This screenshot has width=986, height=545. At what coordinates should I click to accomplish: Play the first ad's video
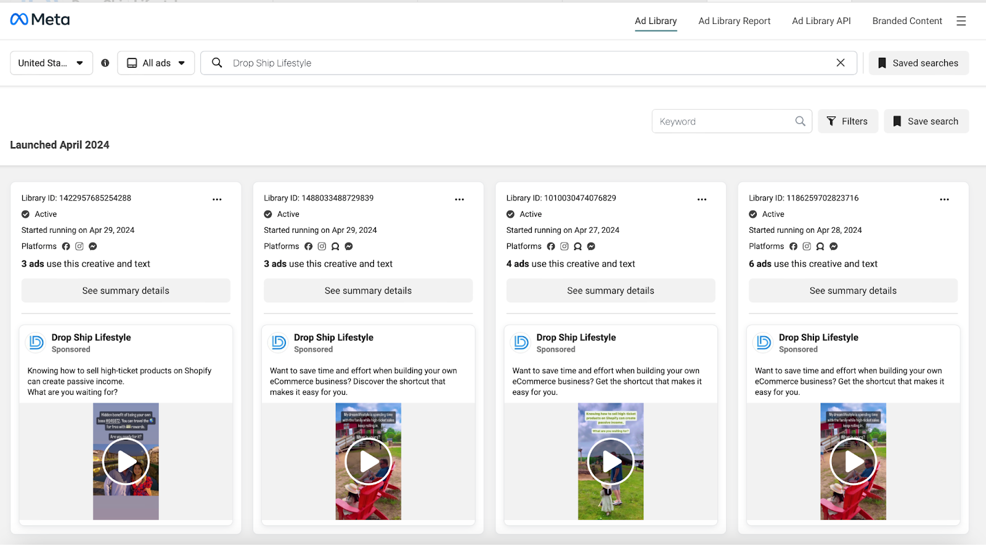click(126, 461)
